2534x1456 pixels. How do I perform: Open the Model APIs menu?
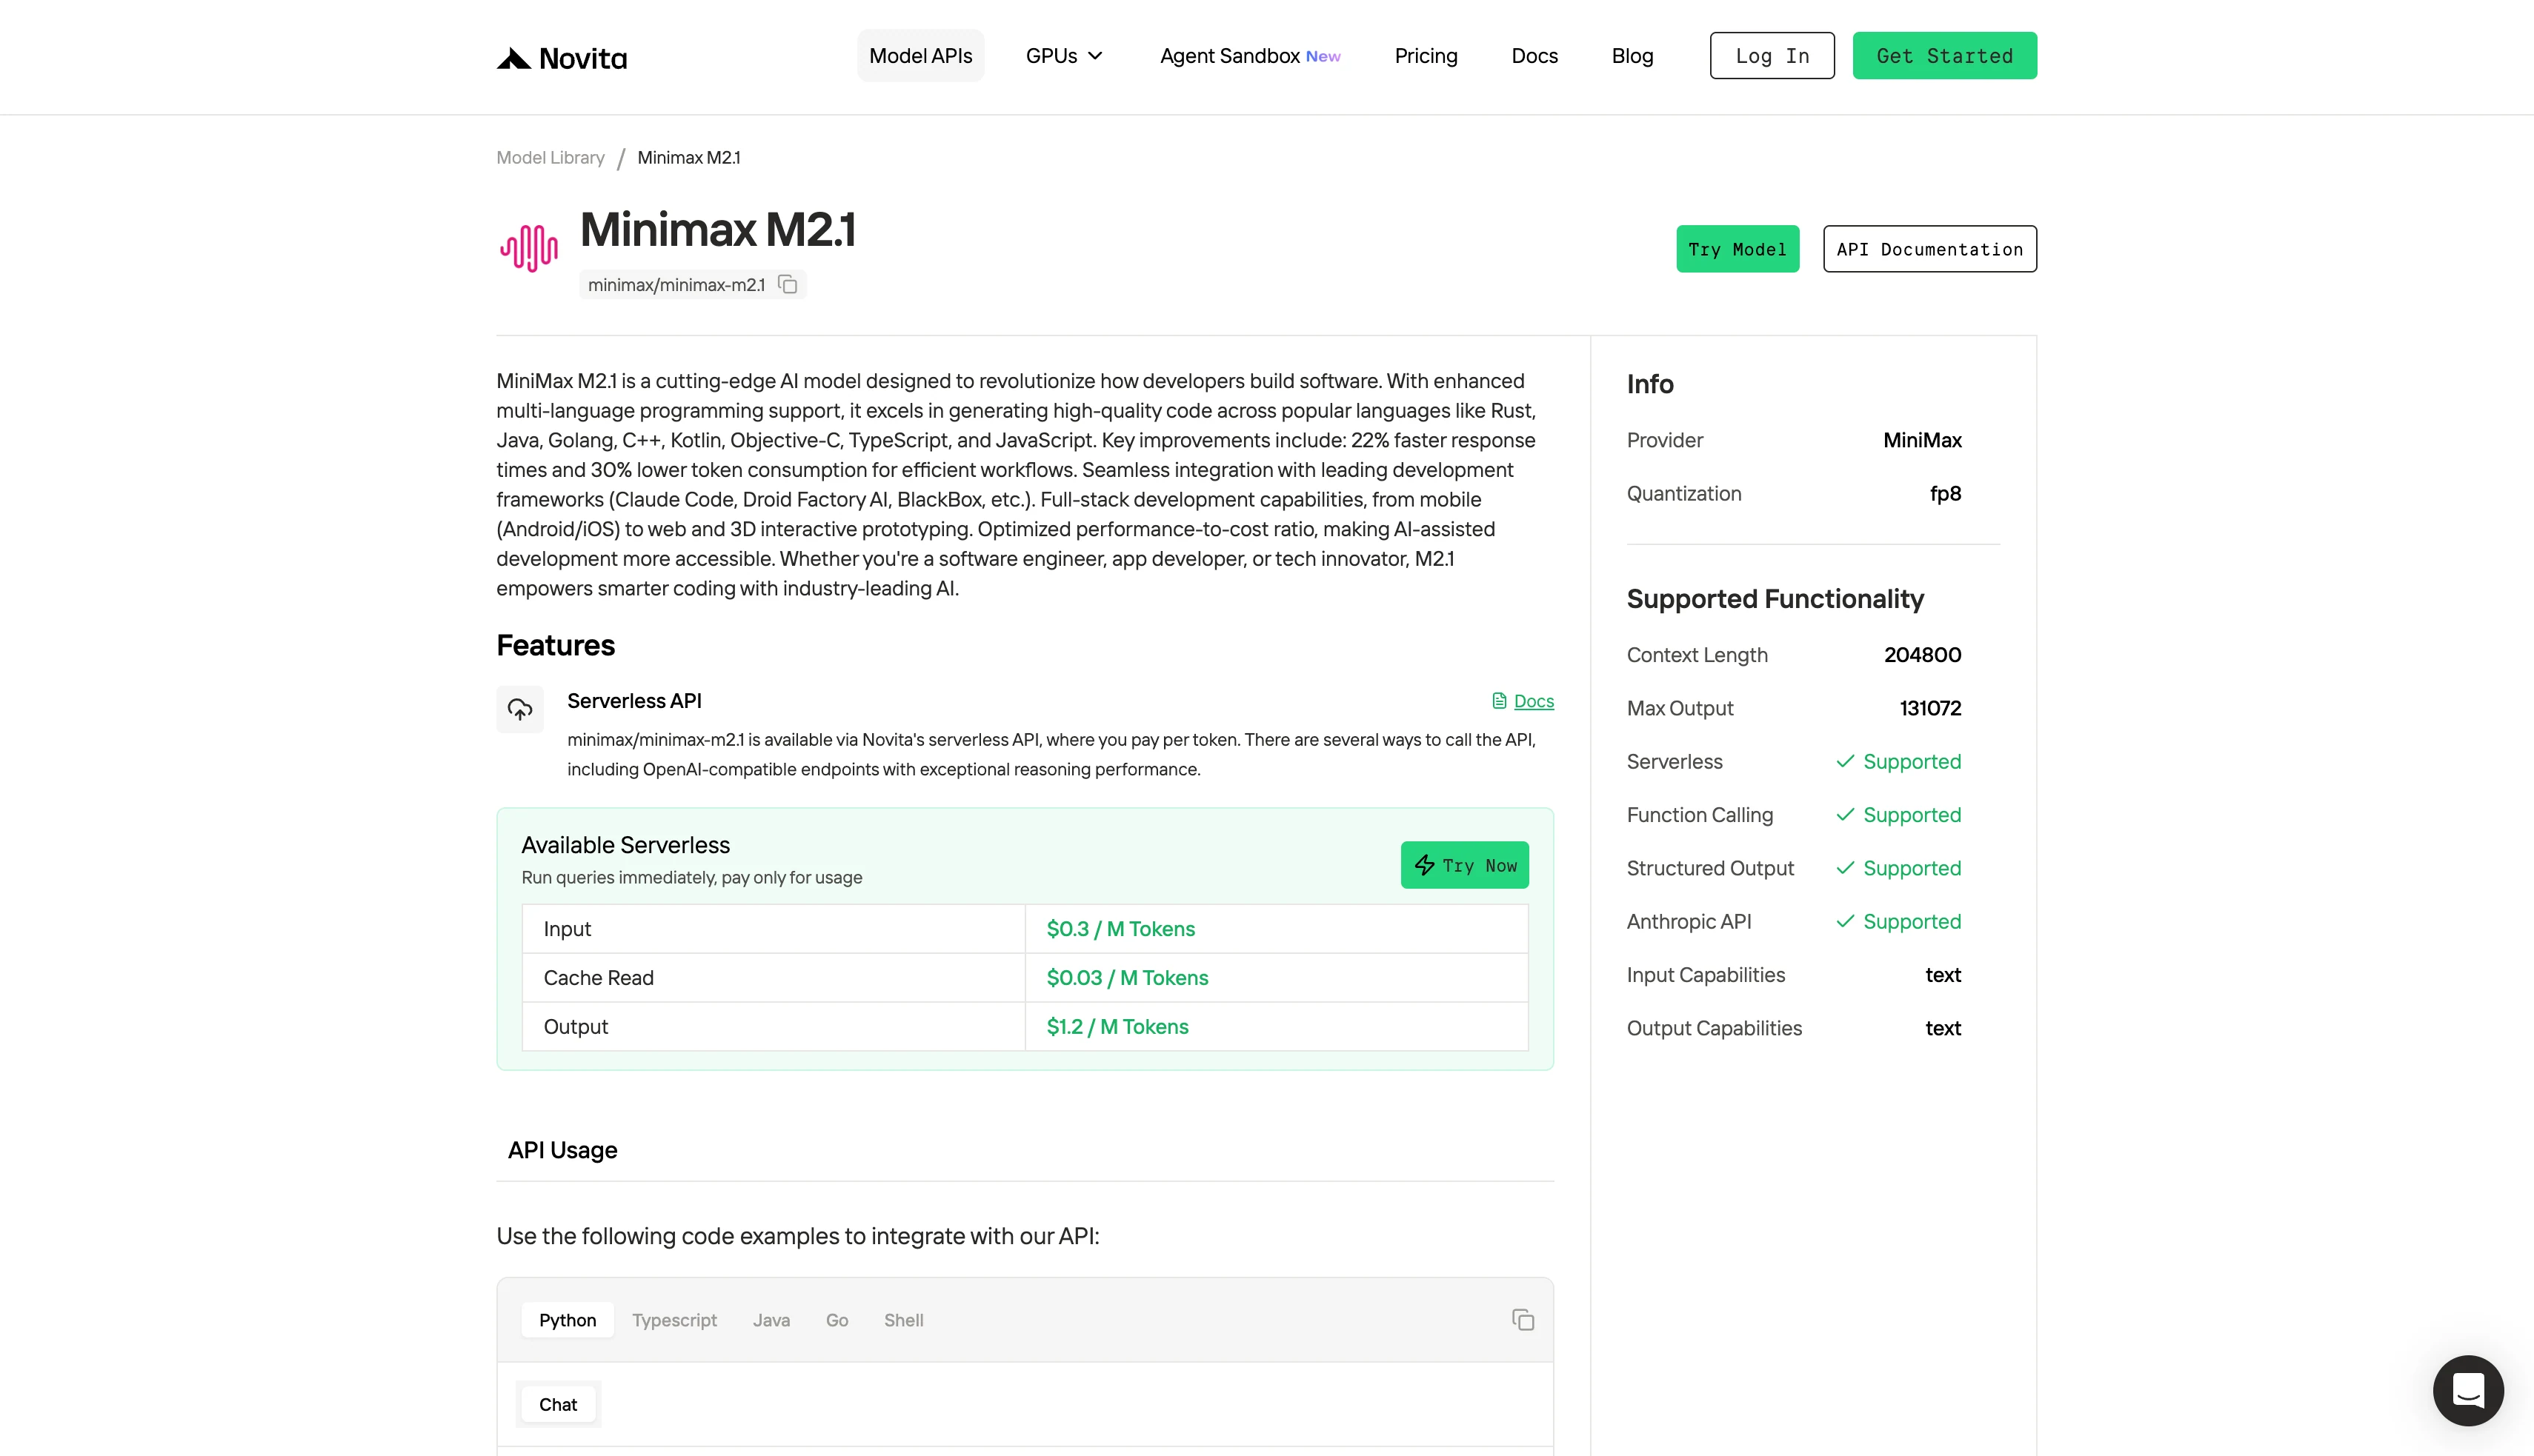(920, 56)
